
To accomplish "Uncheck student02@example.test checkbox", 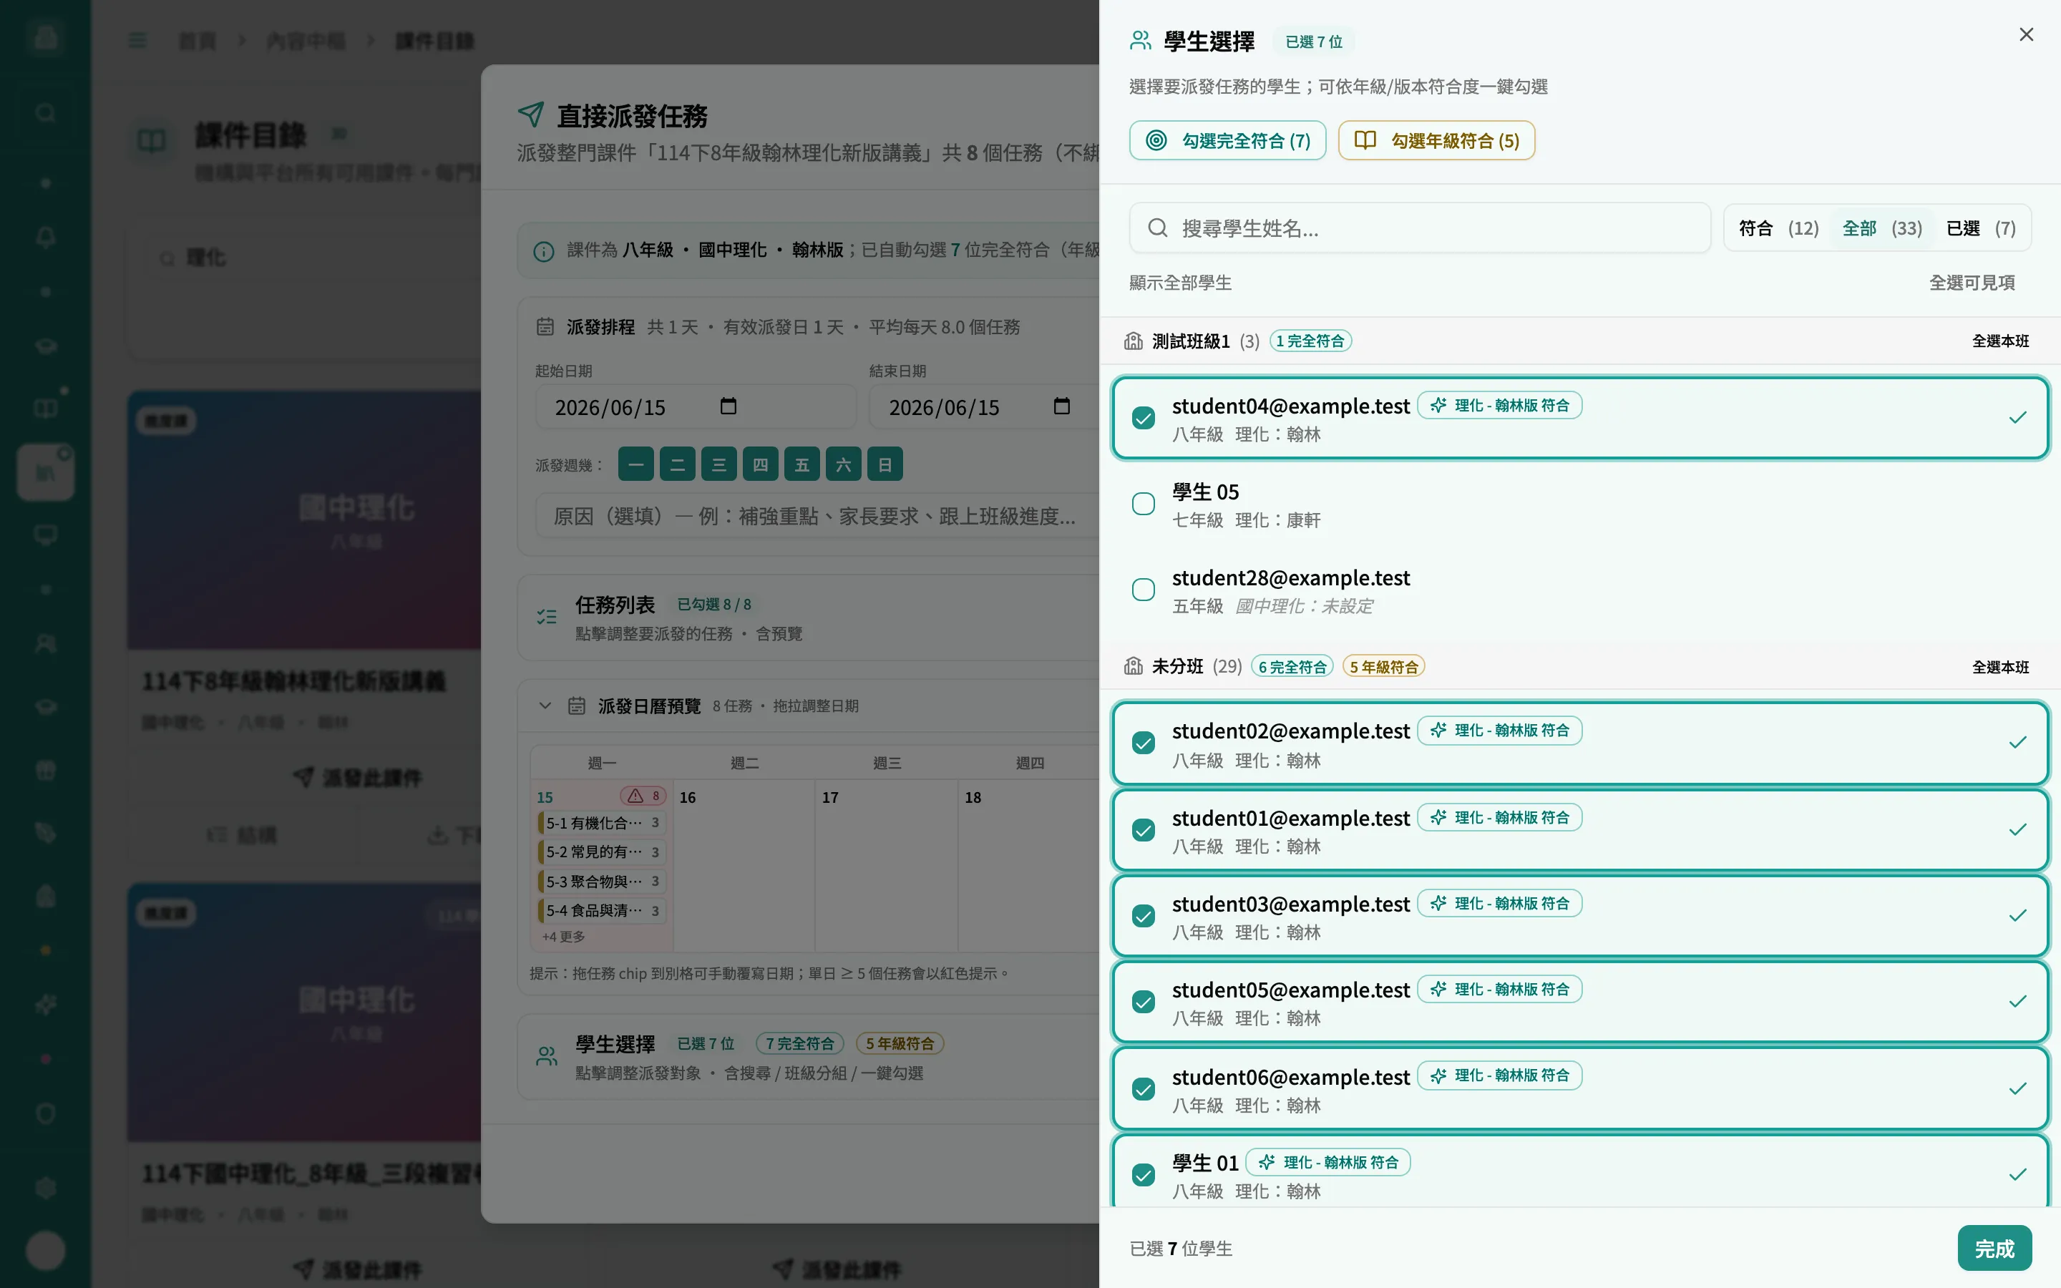I will click(1143, 743).
